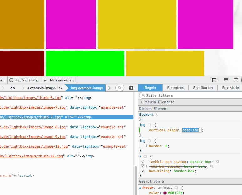Disable the box-sizing: border-box checkbox
Viewport: 242px width, 195px height.
tap(142, 171)
